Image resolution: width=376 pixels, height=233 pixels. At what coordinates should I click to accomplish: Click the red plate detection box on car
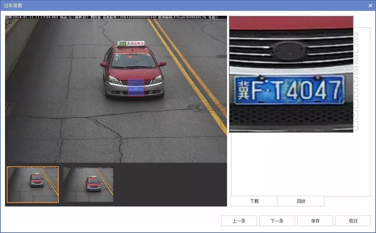(136, 88)
